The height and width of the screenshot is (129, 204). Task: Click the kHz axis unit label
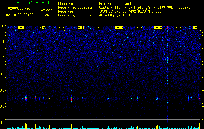click(3, 26)
